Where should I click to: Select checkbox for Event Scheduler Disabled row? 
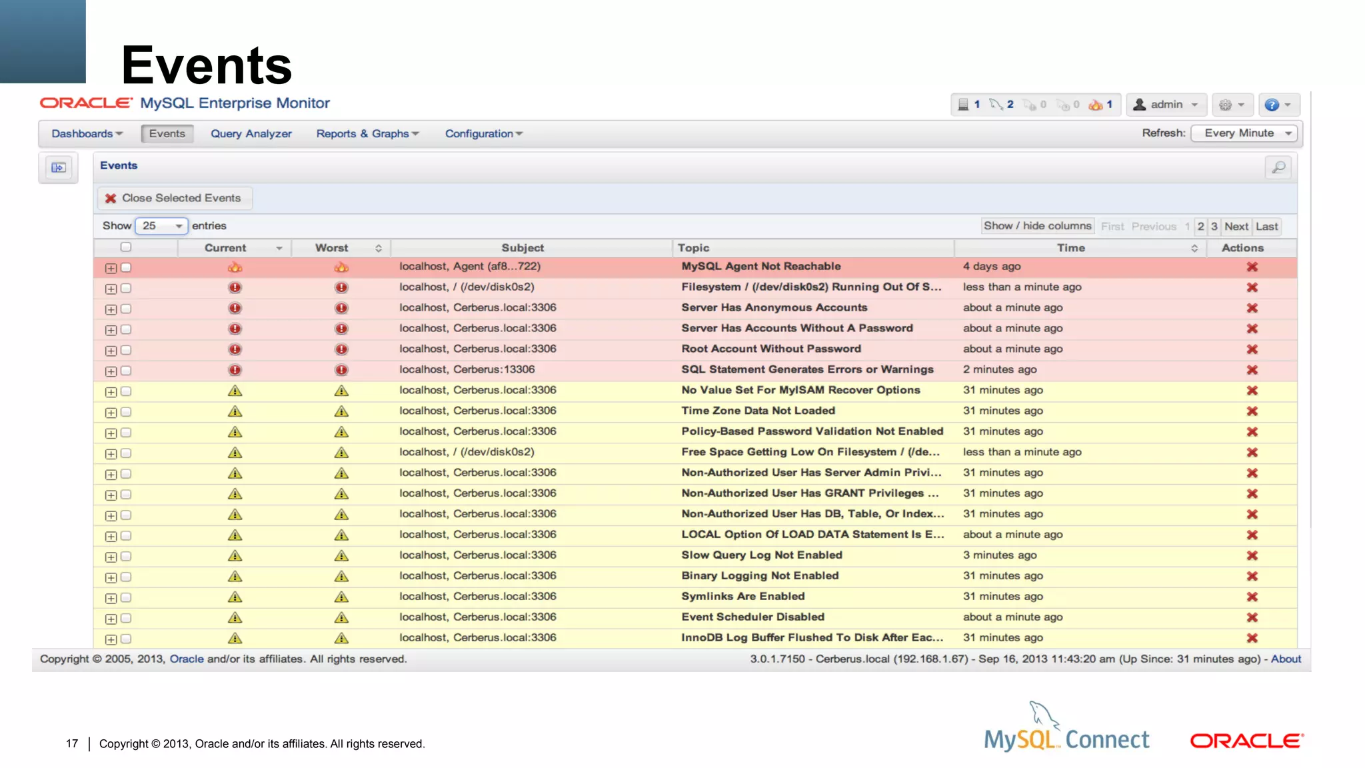(x=126, y=618)
